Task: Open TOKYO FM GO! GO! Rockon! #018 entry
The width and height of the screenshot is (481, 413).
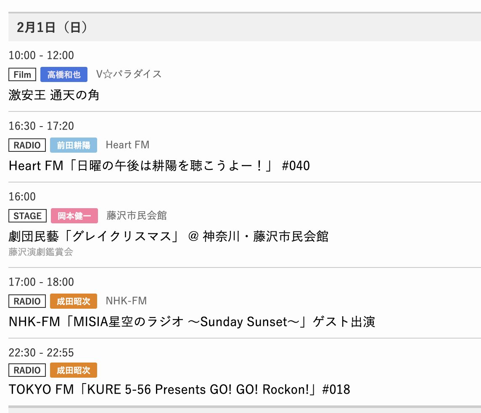Action: coord(179,389)
